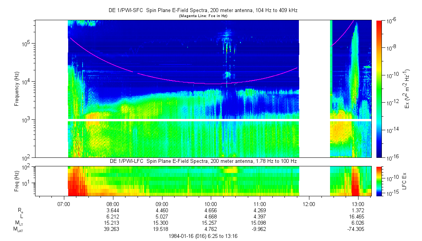Viewport: 422px width, 241px height.
Task: Click the 07:00 time axis tick label
Action: 64,203
